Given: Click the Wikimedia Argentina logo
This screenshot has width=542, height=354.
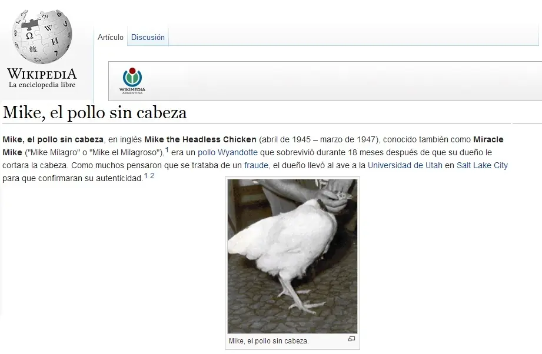Looking at the screenshot, I should click(x=131, y=78).
